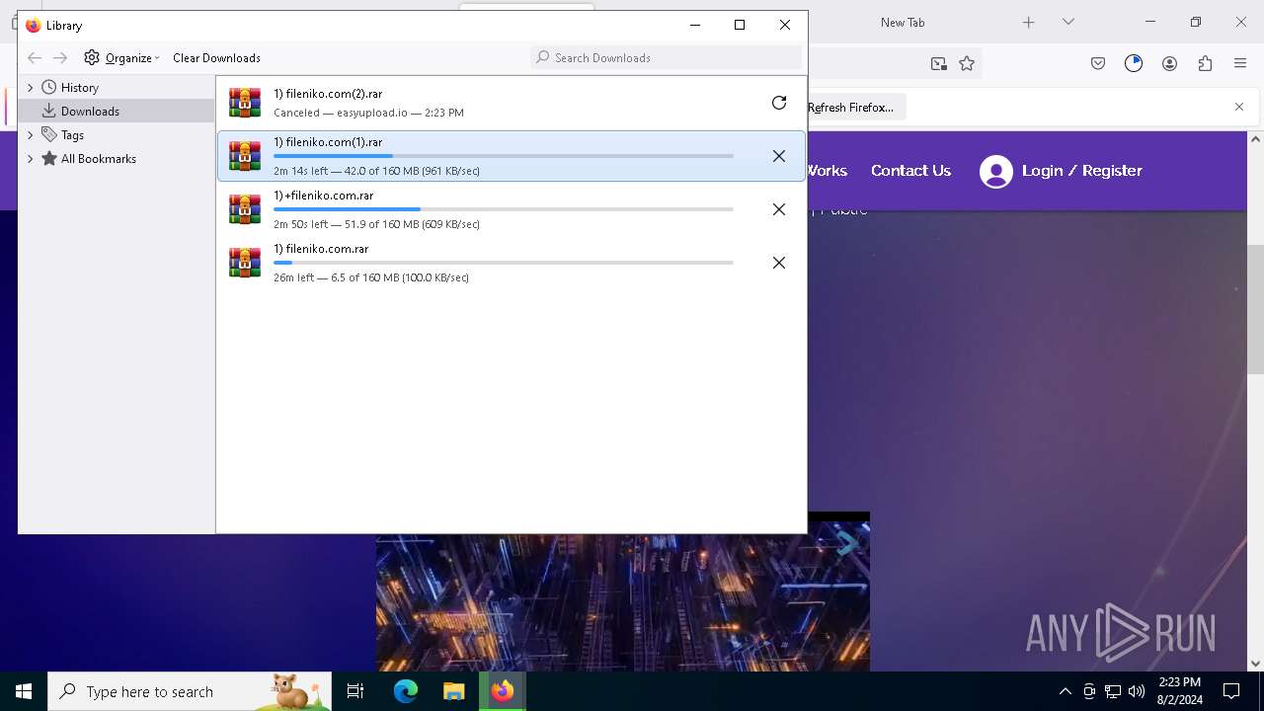
Task: Click Clear Downloads
Action: click(216, 58)
